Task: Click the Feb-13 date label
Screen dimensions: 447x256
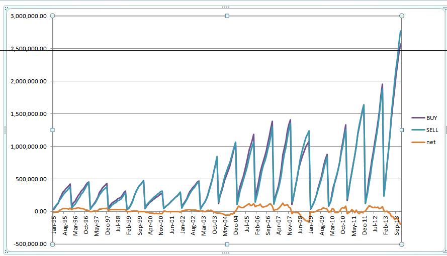Action: 386,225
